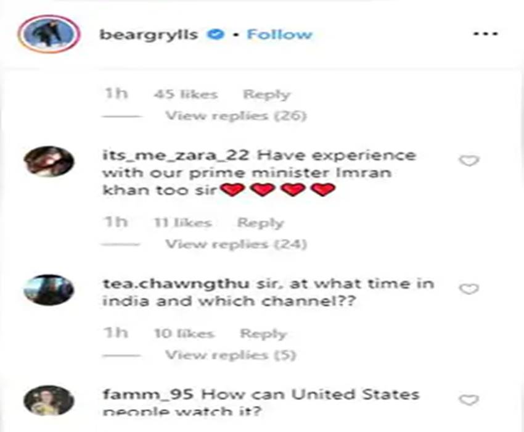
Task: Reply to the its_me_zara_22 comment
Action: pos(260,223)
